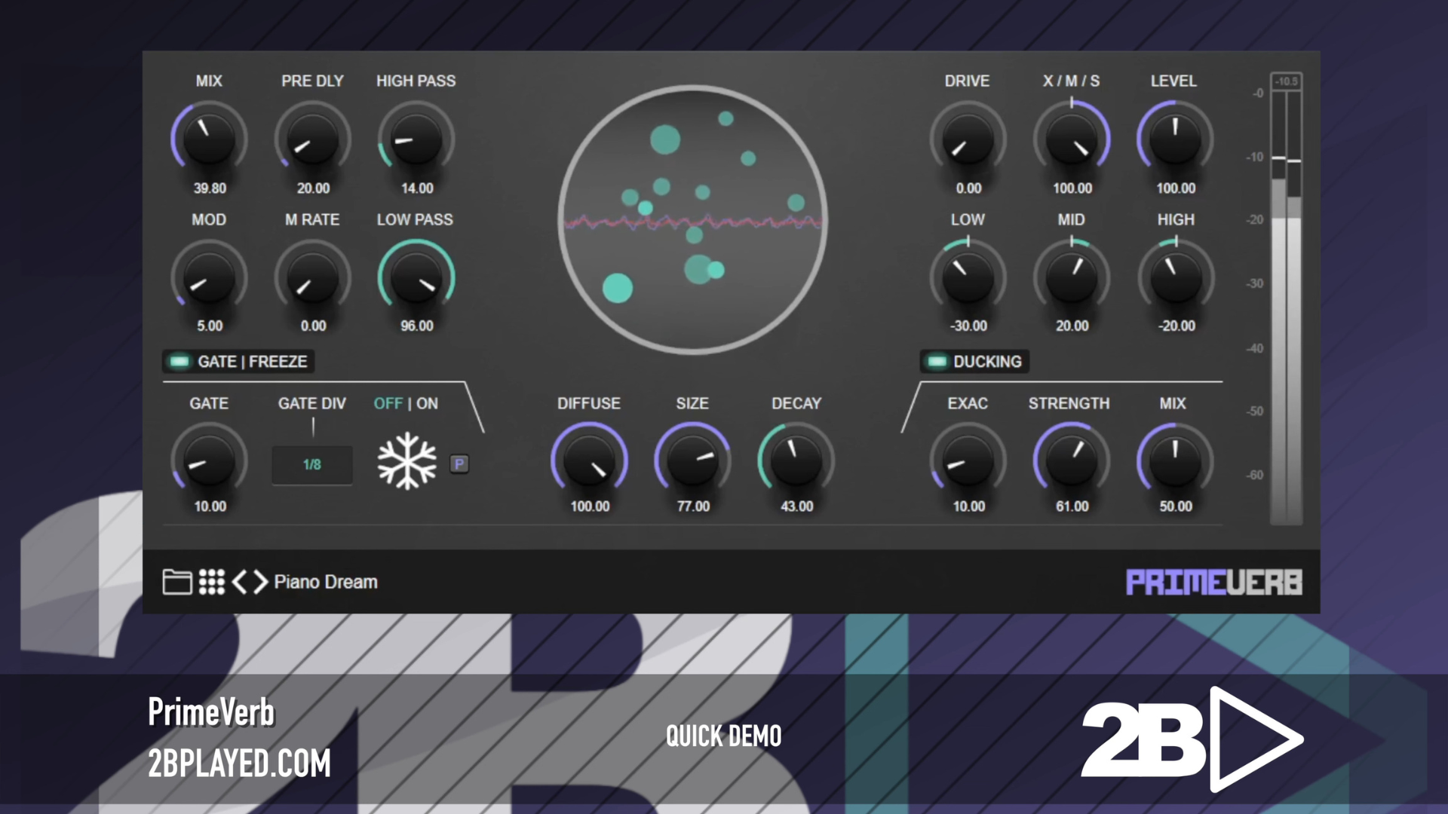The image size is (1448, 814).
Task: Click the HIGH PASS knob
Action: click(416, 139)
